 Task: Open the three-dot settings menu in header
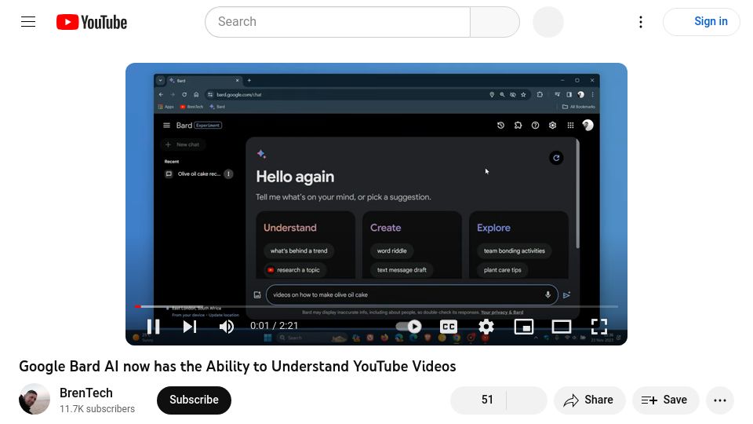641,22
